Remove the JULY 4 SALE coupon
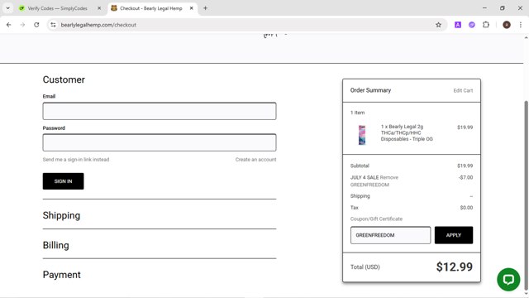The height and width of the screenshot is (298, 529). (x=389, y=177)
